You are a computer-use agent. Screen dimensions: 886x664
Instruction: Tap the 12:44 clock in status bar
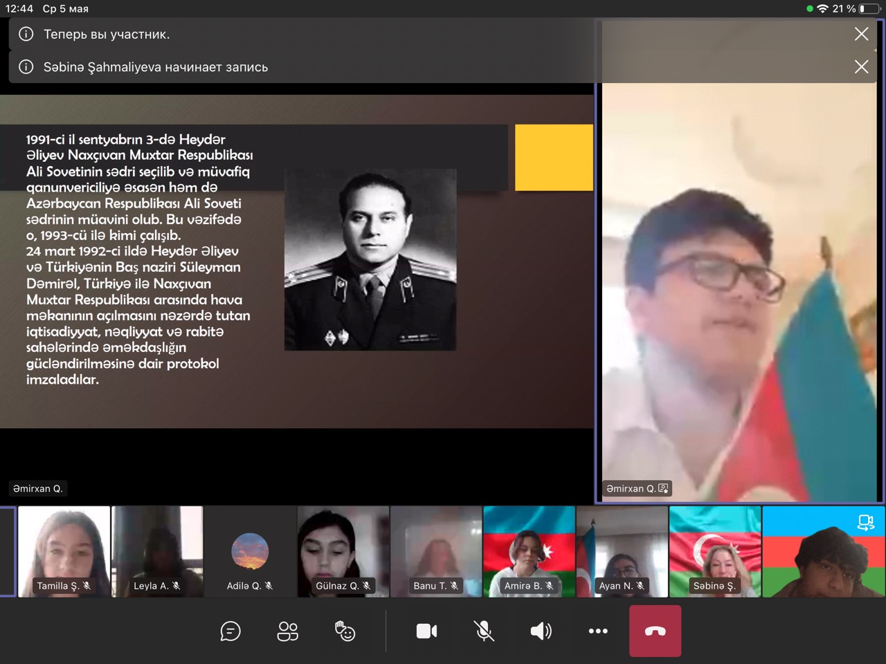19,9
